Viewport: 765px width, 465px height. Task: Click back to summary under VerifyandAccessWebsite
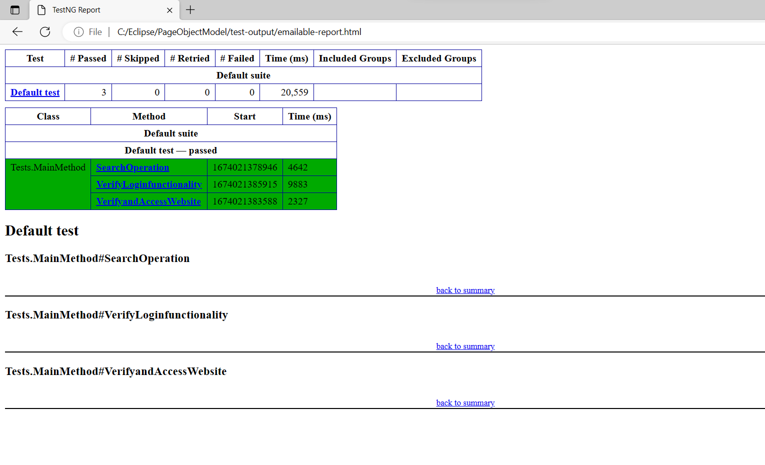(465, 403)
